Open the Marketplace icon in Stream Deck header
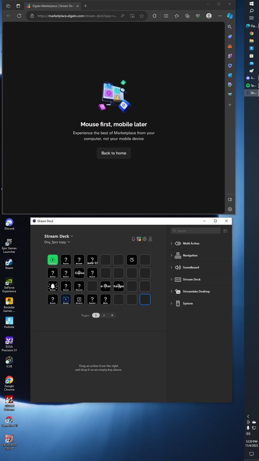 [x=139, y=239]
